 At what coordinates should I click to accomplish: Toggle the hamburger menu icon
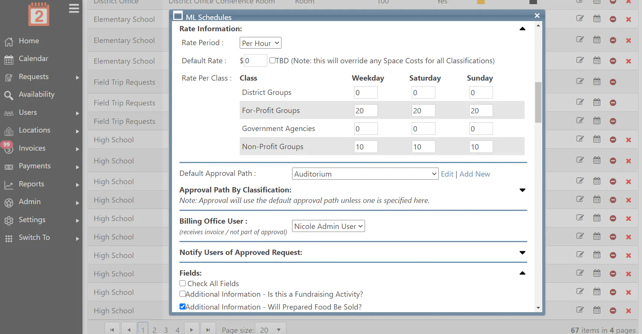point(74,8)
